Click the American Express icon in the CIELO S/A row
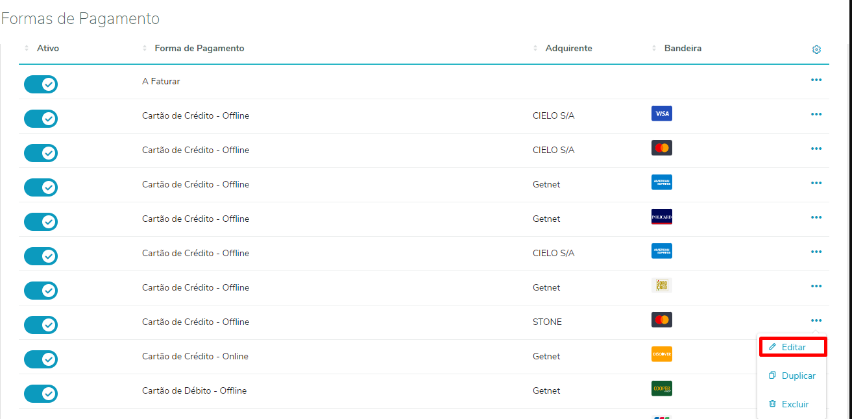 point(662,251)
